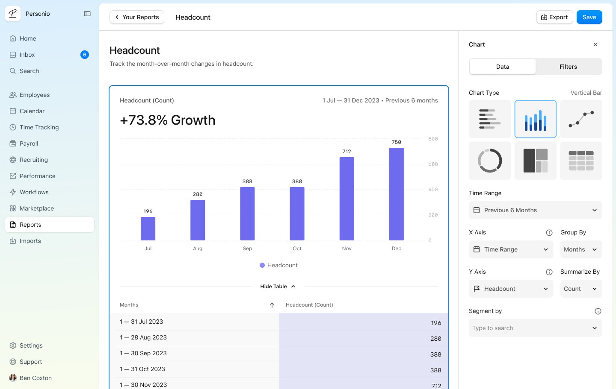Switch to the Filters tab
The image size is (616, 389).
point(568,67)
